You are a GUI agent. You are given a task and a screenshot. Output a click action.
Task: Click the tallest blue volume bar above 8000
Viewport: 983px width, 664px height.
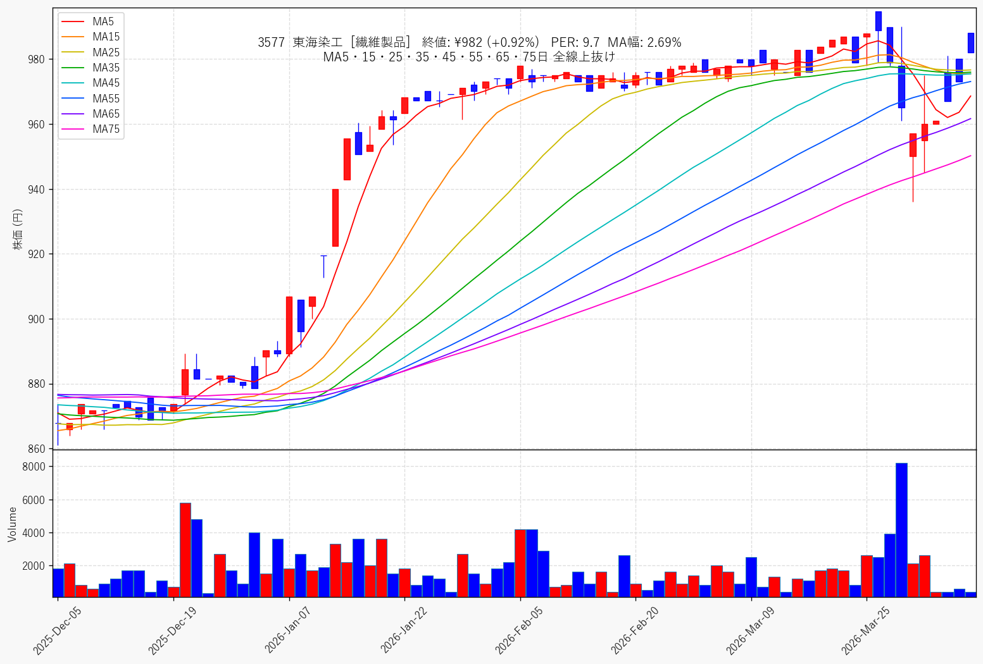coord(901,530)
